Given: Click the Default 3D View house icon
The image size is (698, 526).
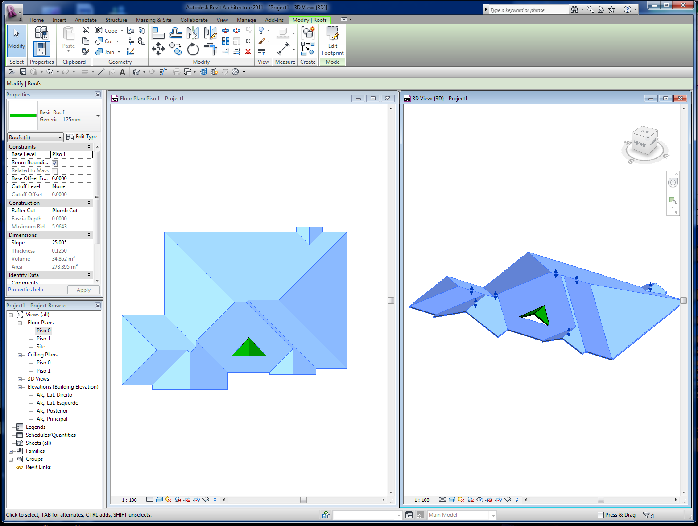Looking at the screenshot, I should [x=136, y=72].
